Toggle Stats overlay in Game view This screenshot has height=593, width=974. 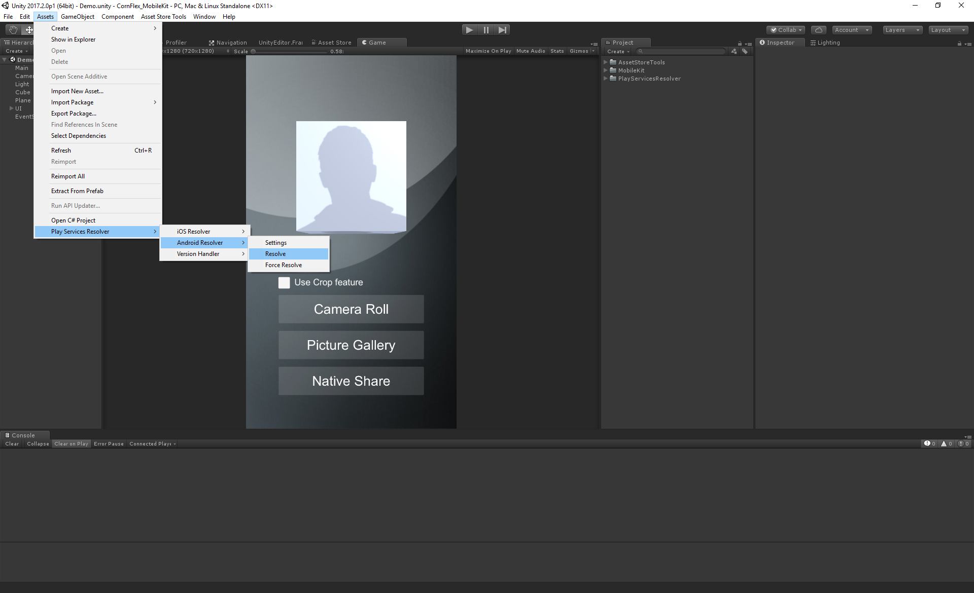(557, 51)
